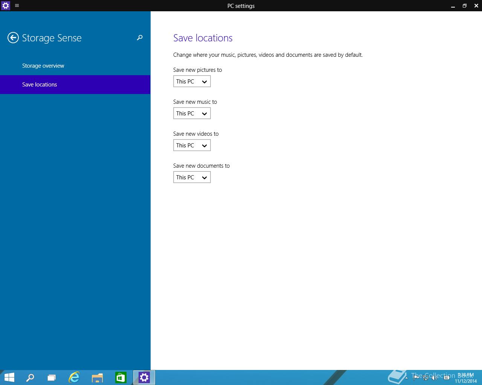The height and width of the screenshot is (385, 482).
Task: Select the Save locations sidebar item
Action: (40, 85)
